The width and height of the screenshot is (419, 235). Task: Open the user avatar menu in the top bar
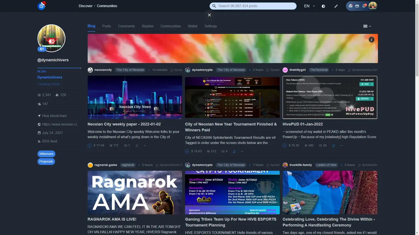pyautogui.click(x=373, y=6)
